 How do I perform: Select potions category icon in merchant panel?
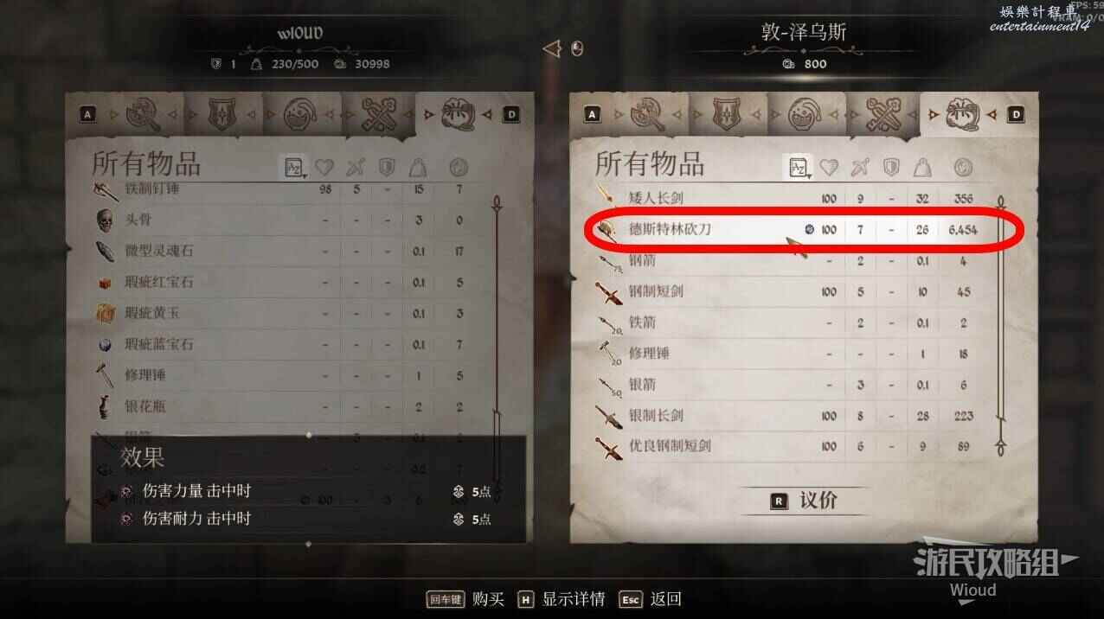805,114
